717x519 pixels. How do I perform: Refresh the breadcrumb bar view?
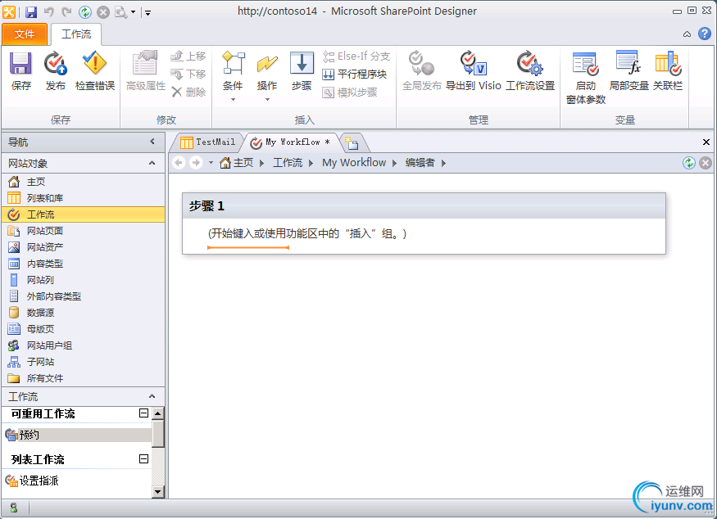click(689, 163)
